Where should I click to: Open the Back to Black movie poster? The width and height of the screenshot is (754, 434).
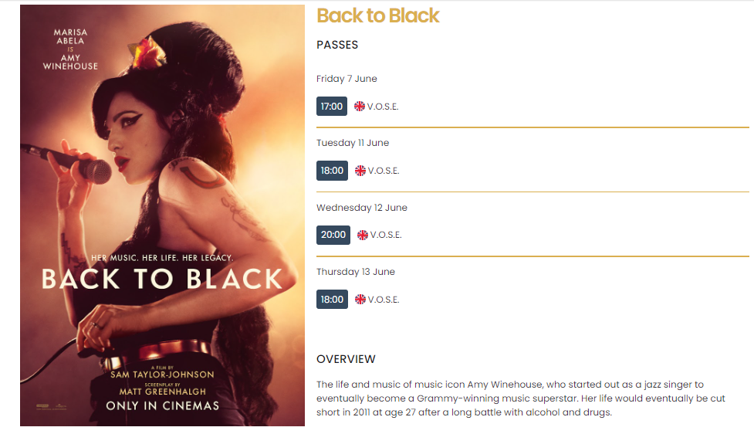coord(162,215)
